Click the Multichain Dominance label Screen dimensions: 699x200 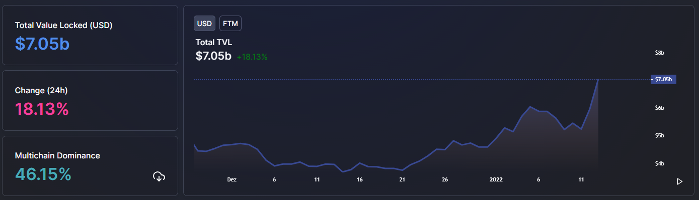[57, 155]
